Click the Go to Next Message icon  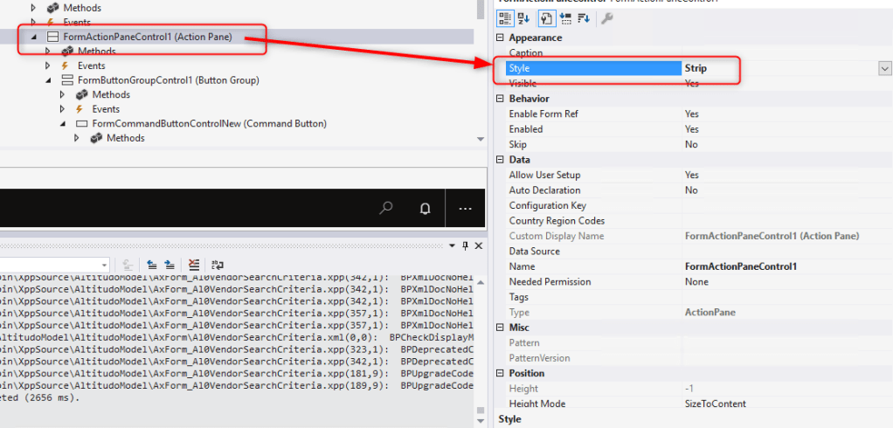[x=170, y=264]
